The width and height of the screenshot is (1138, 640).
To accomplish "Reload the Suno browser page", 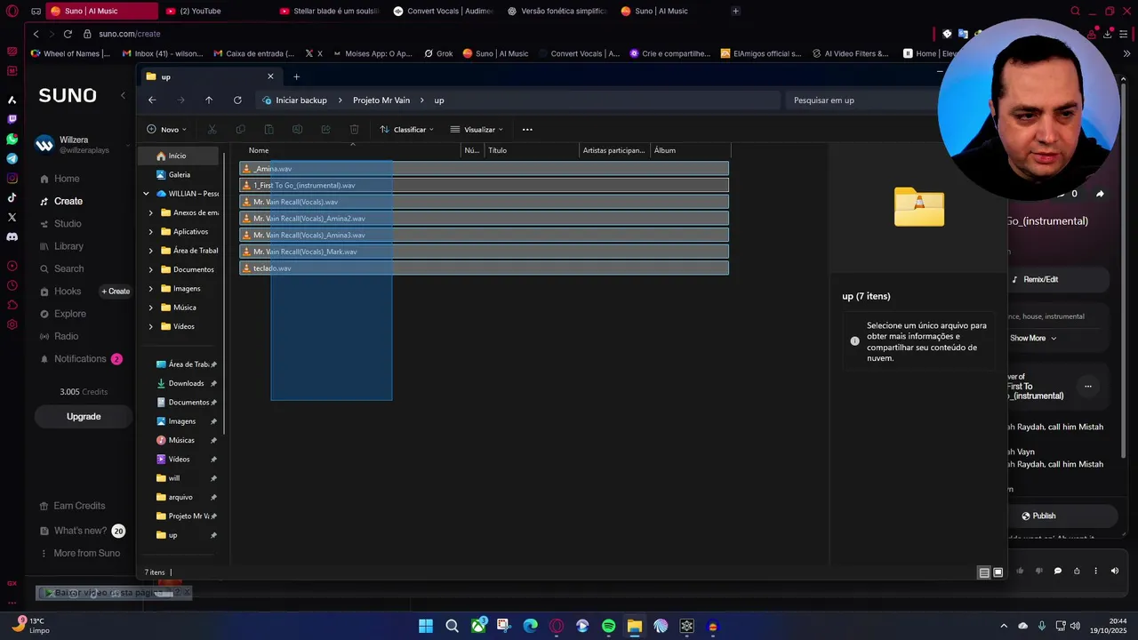I will pos(68,34).
